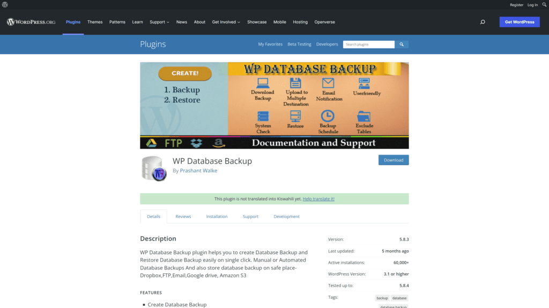Click the Email Notification envelope icon
549x308 pixels.
(328, 83)
